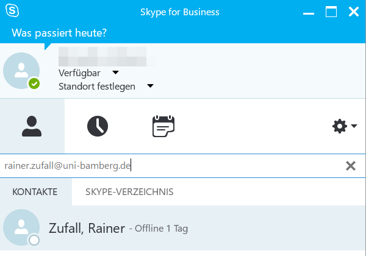Viewport: 366px width, 256px height.
Task: Open the Meetings calendar icon
Action: 163,126
